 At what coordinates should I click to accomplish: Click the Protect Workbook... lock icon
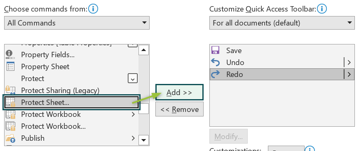[10, 126]
